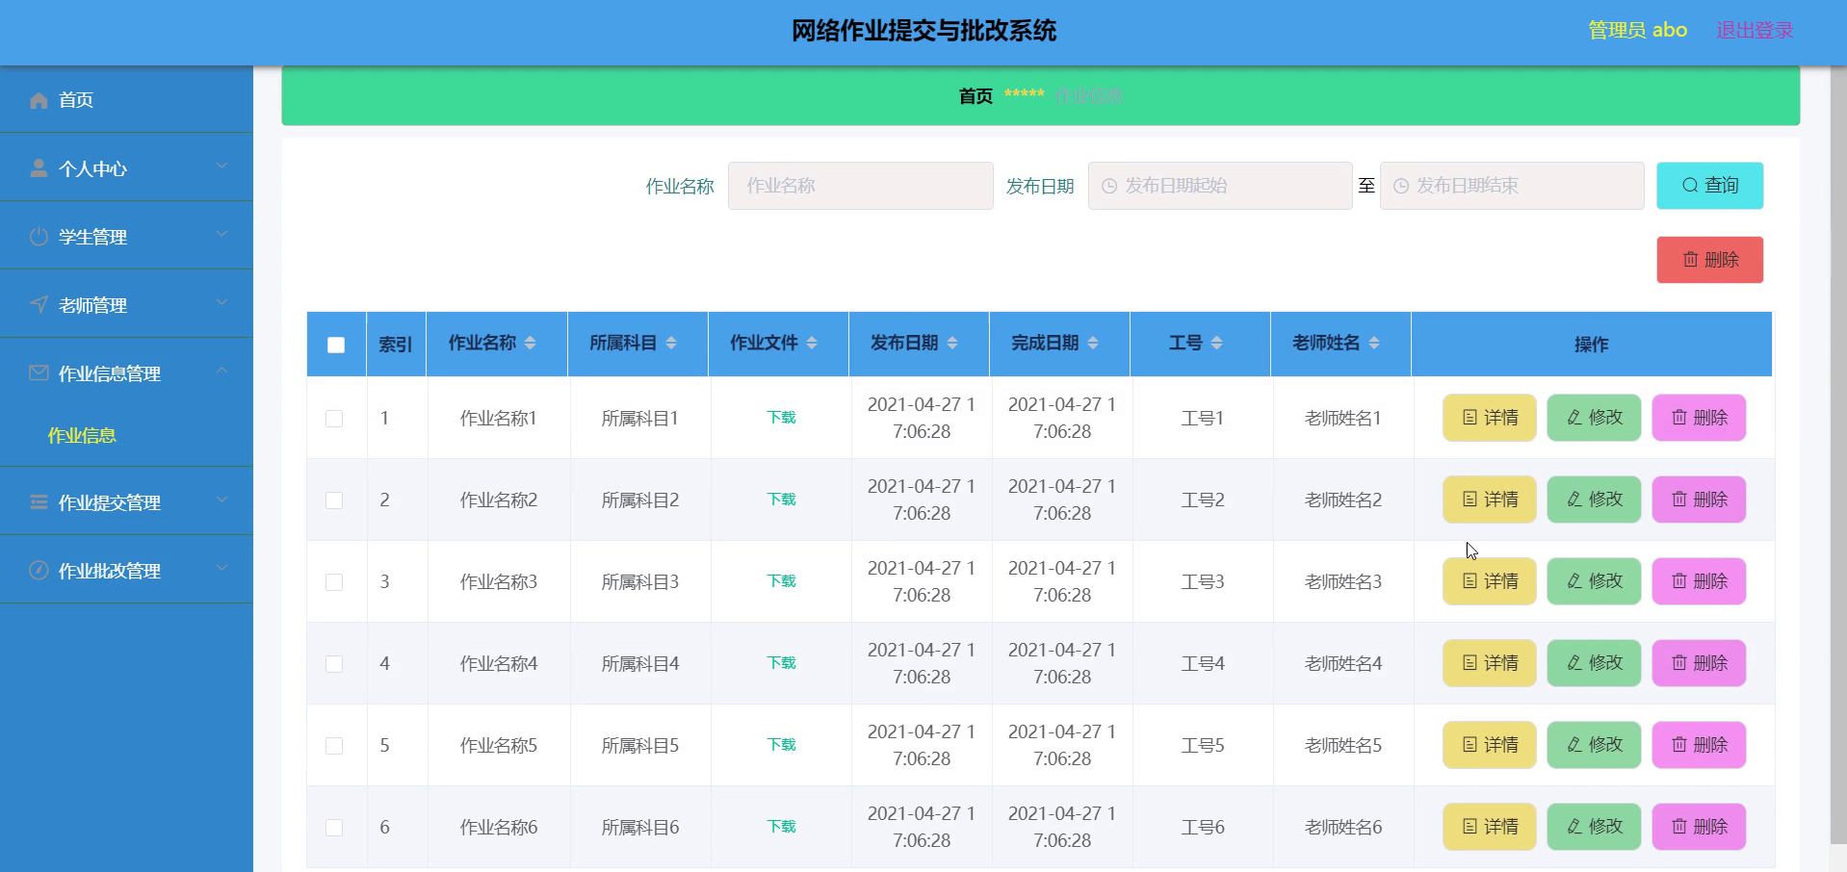Expand 个人中心 menu chevron
Screen dimensions: 1847x872
(222, 166)
